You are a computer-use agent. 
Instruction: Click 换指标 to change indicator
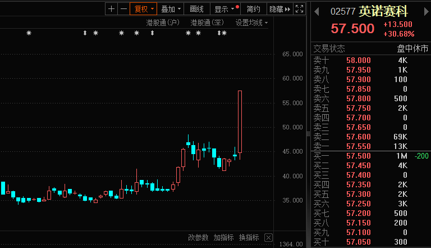(249, 237)
